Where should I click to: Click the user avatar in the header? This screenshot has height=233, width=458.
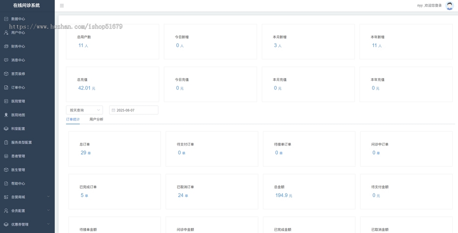coord(449,6)
